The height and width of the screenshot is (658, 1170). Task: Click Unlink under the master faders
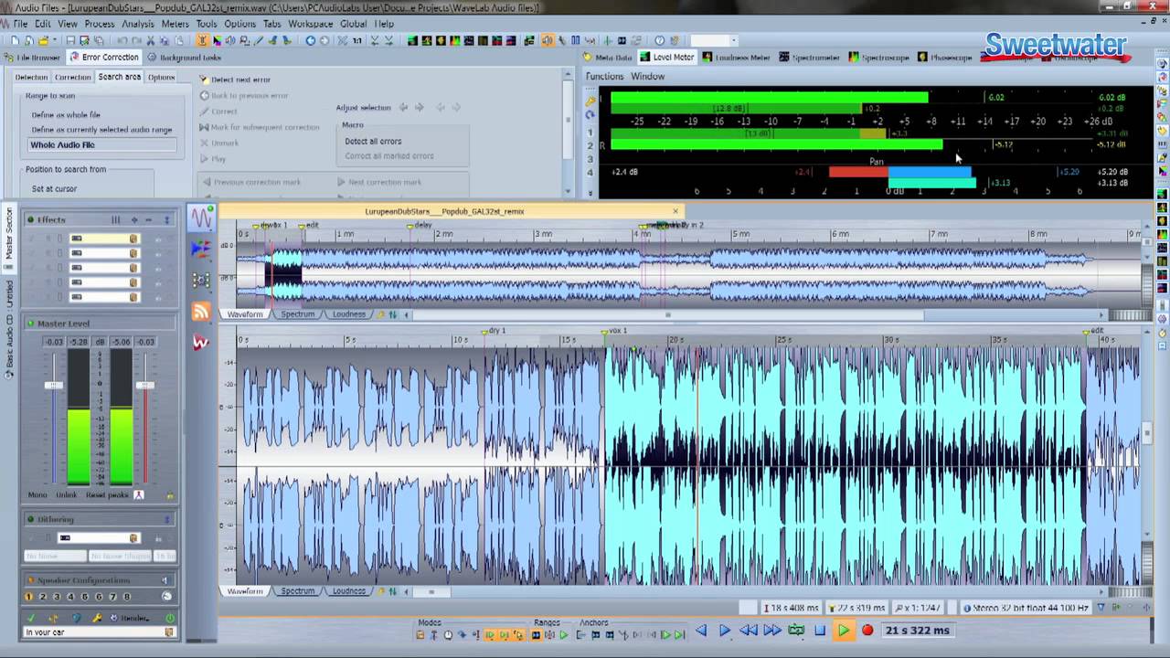(x=66, y=495)
